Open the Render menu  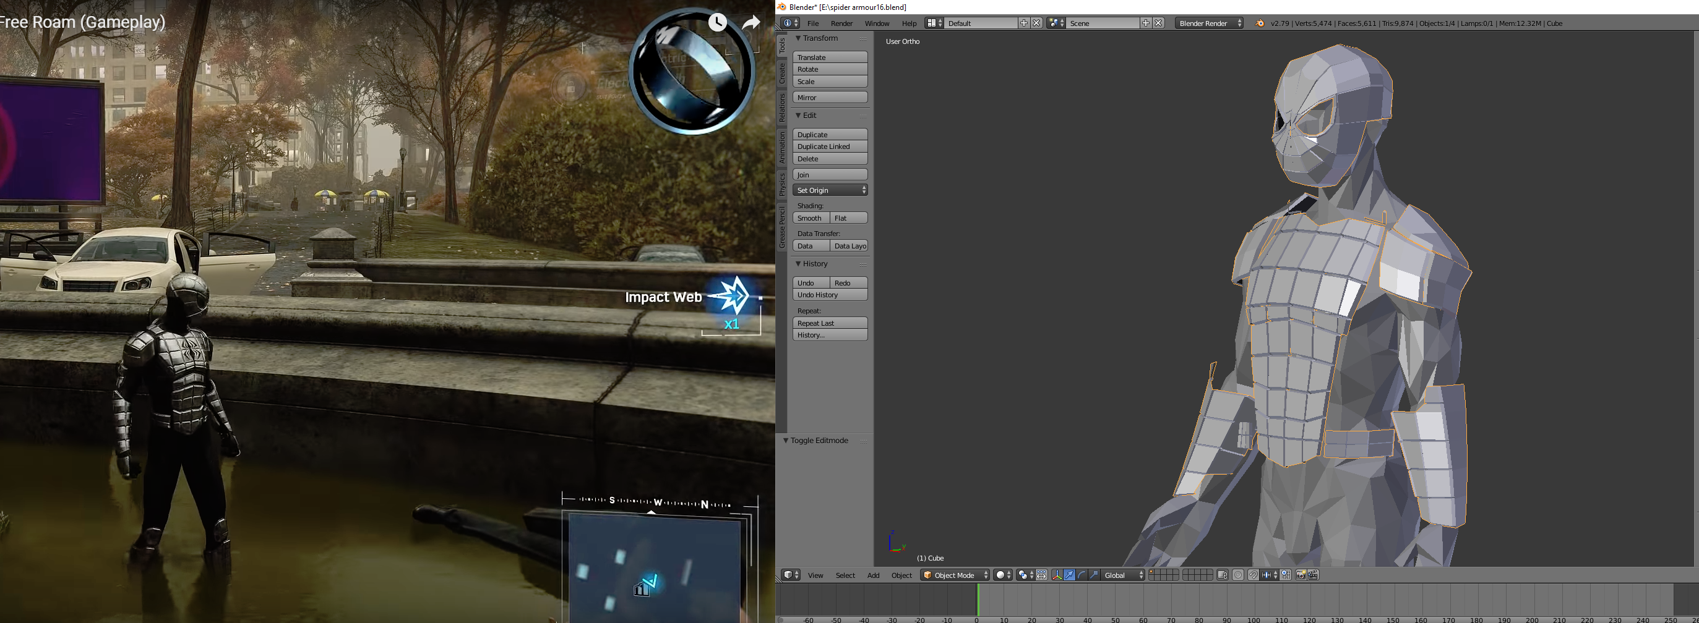pyautogui.click(x=841, y=23)
